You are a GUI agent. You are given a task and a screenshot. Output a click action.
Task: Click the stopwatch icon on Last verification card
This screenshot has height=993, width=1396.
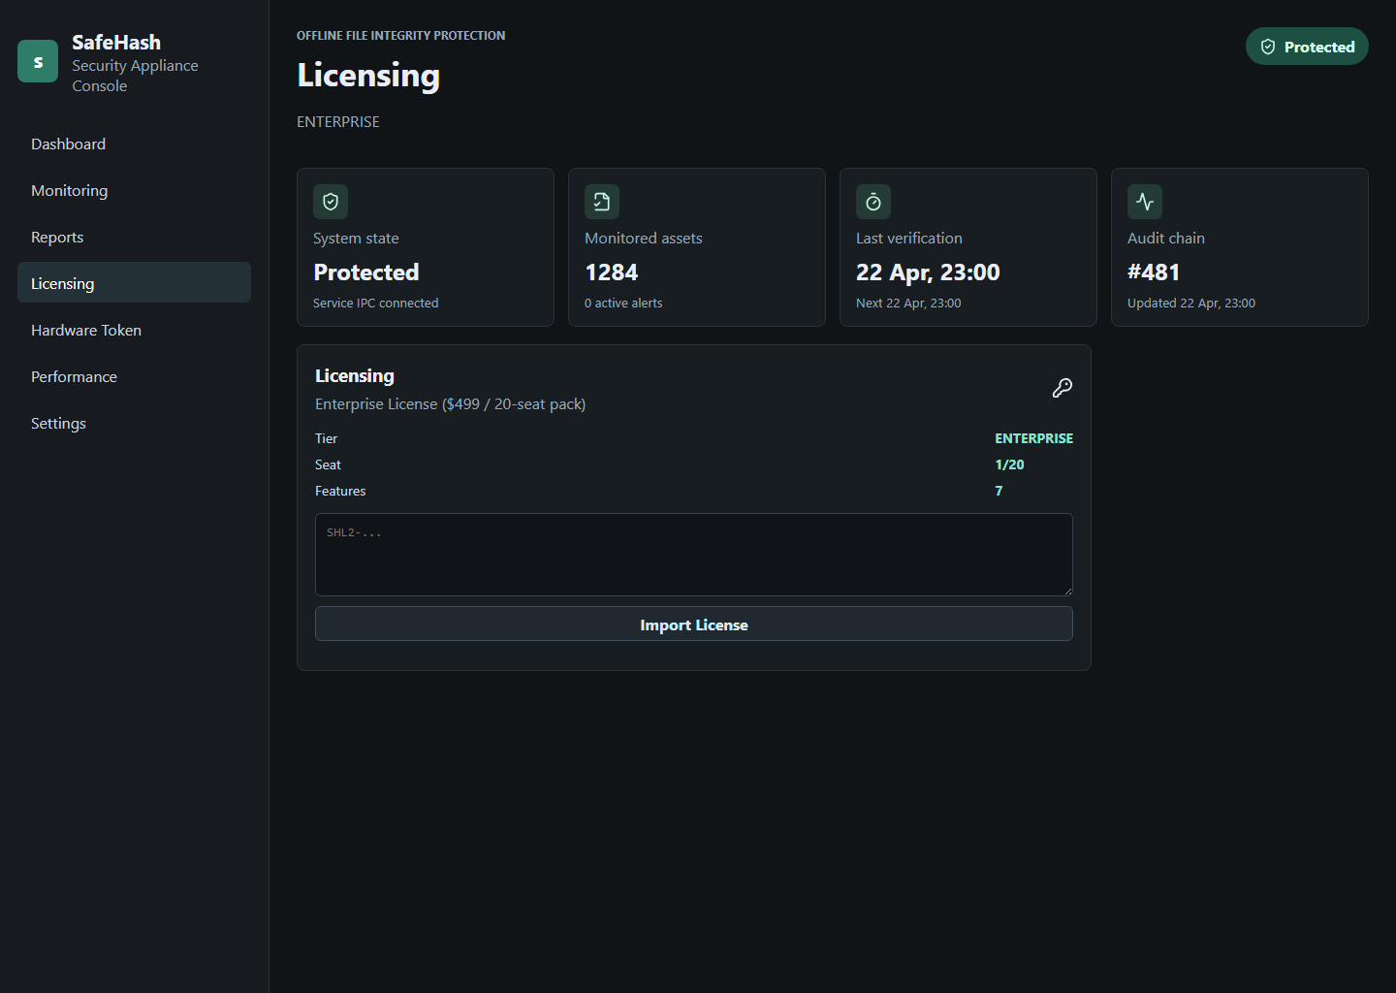(x=873, y=202)
